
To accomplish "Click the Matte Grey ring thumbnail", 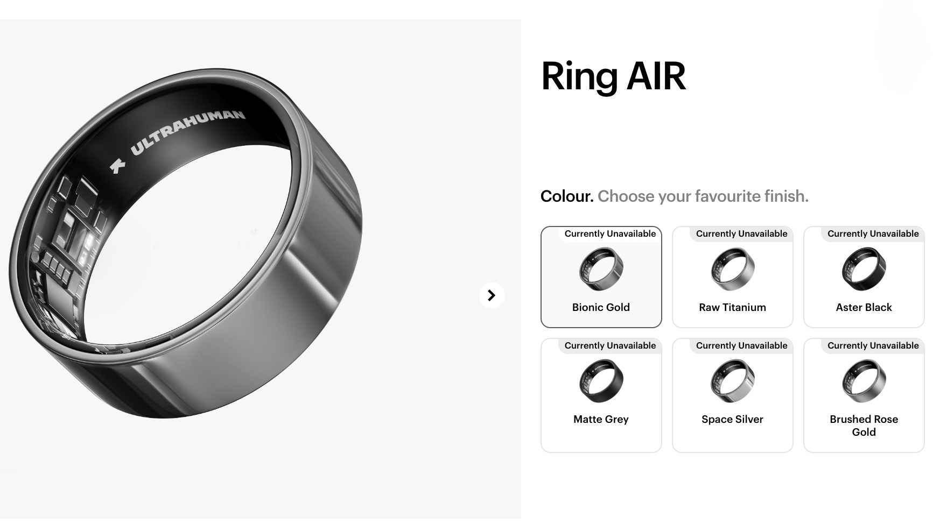I will (601, 381).
